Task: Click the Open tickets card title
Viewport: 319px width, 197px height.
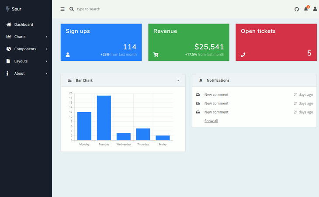Action: tap(258, 31)
